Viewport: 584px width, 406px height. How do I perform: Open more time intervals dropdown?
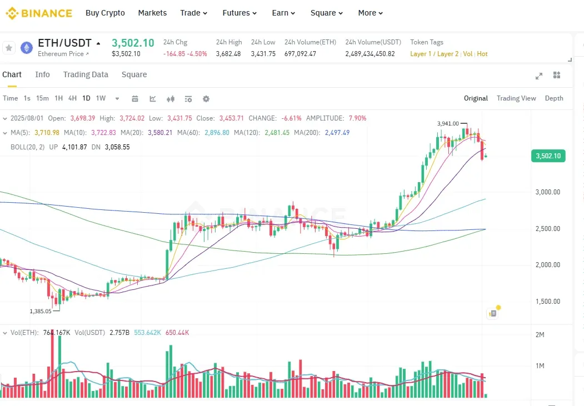pyautogui.click(x=117, y=99)
